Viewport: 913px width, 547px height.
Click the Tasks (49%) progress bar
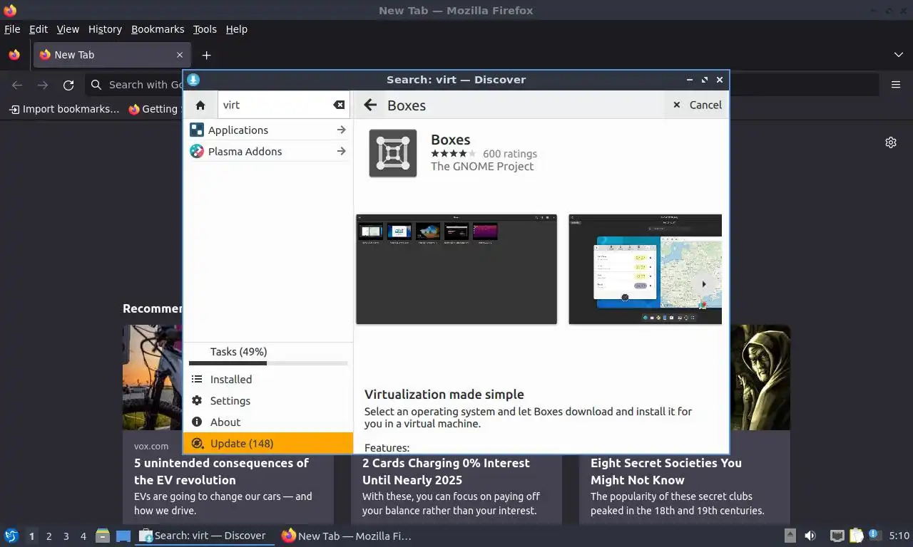click(268, 363)
